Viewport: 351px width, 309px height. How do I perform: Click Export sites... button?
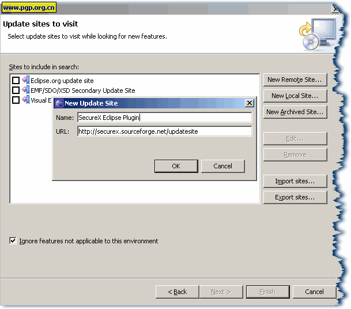(x=295, y=197)
